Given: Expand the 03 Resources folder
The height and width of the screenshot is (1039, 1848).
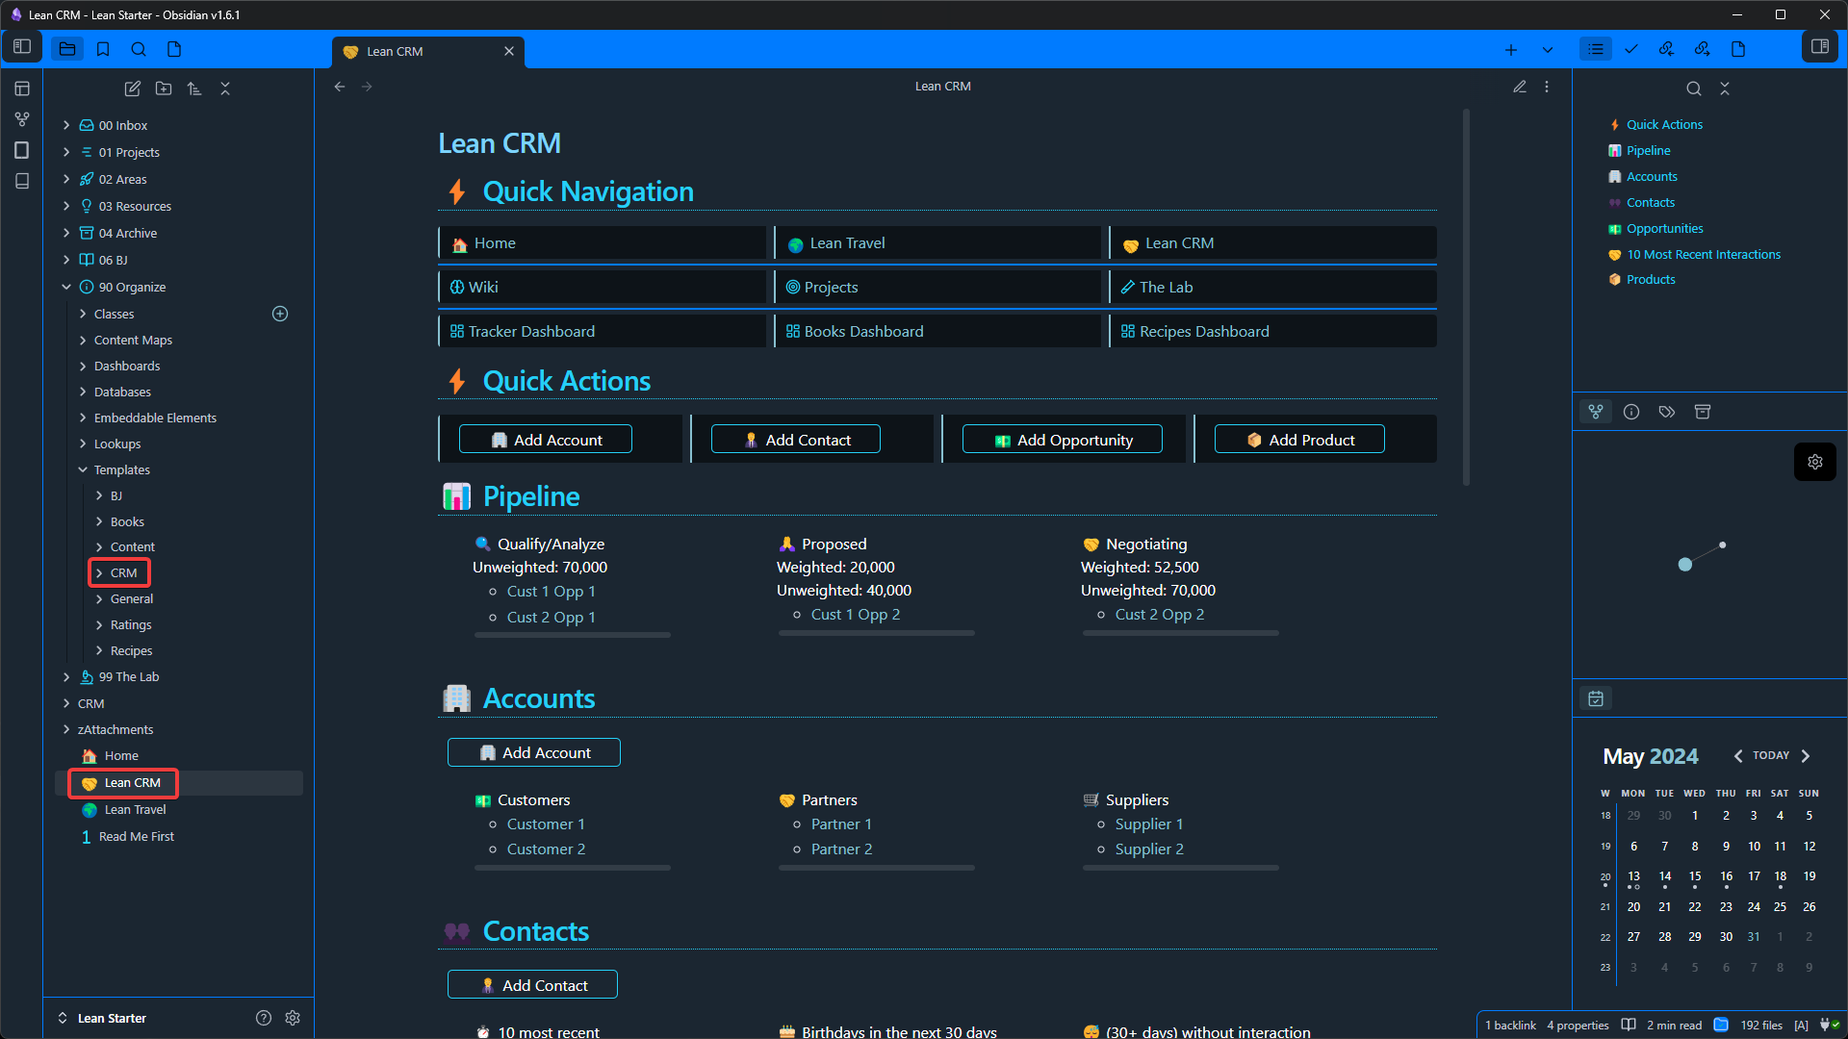Looking at the screenshot, I should coord(66,206).
